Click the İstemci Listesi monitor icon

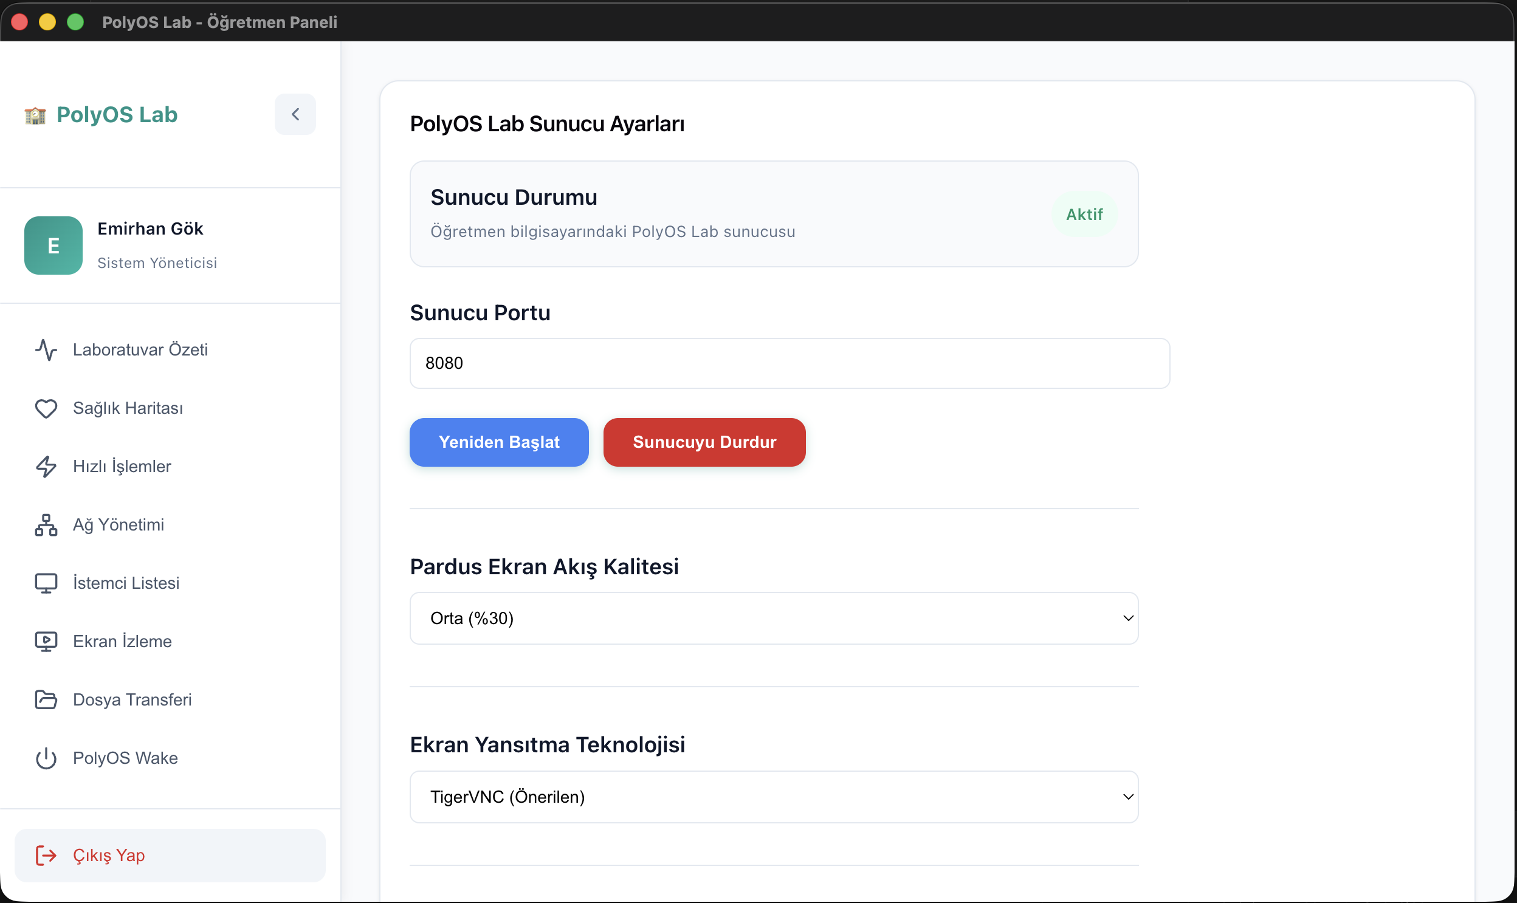[x=46, y=583]
